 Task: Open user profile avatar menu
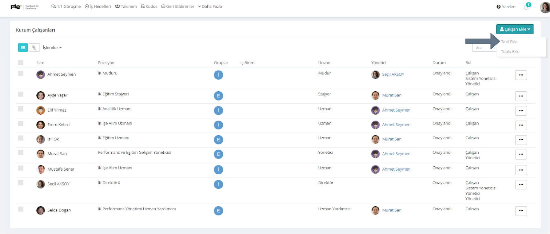click(x=544, y=7)
